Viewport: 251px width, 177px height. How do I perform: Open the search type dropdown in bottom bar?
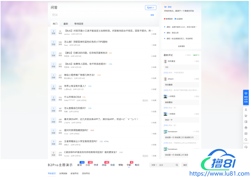pyautogui.click(x=154, y=165)
